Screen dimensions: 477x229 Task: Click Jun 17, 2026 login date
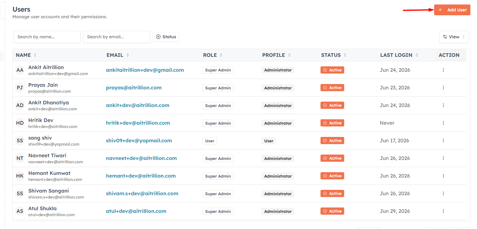[394, 141]
